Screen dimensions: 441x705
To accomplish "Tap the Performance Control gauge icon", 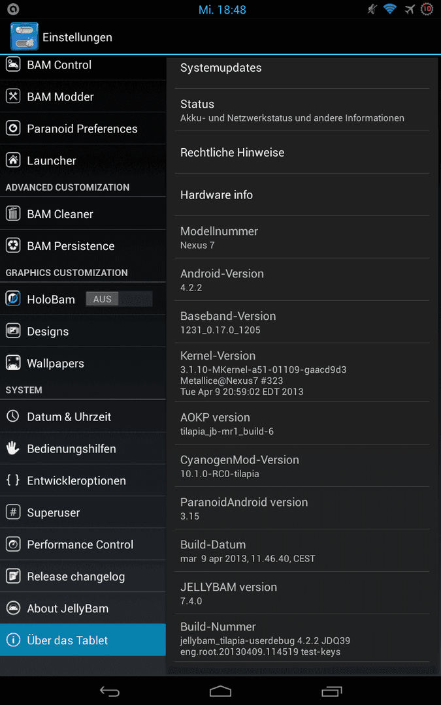I will 13,544.
